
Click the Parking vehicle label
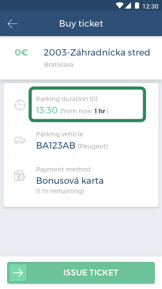tap(60, 134)
